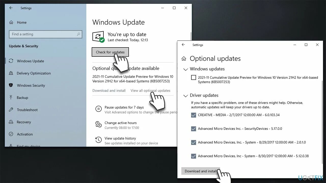This screenshot has width=326, height=183.
Task: Maximize the Optional updates window
Action: pyautogui.click(x=306, y=45)
